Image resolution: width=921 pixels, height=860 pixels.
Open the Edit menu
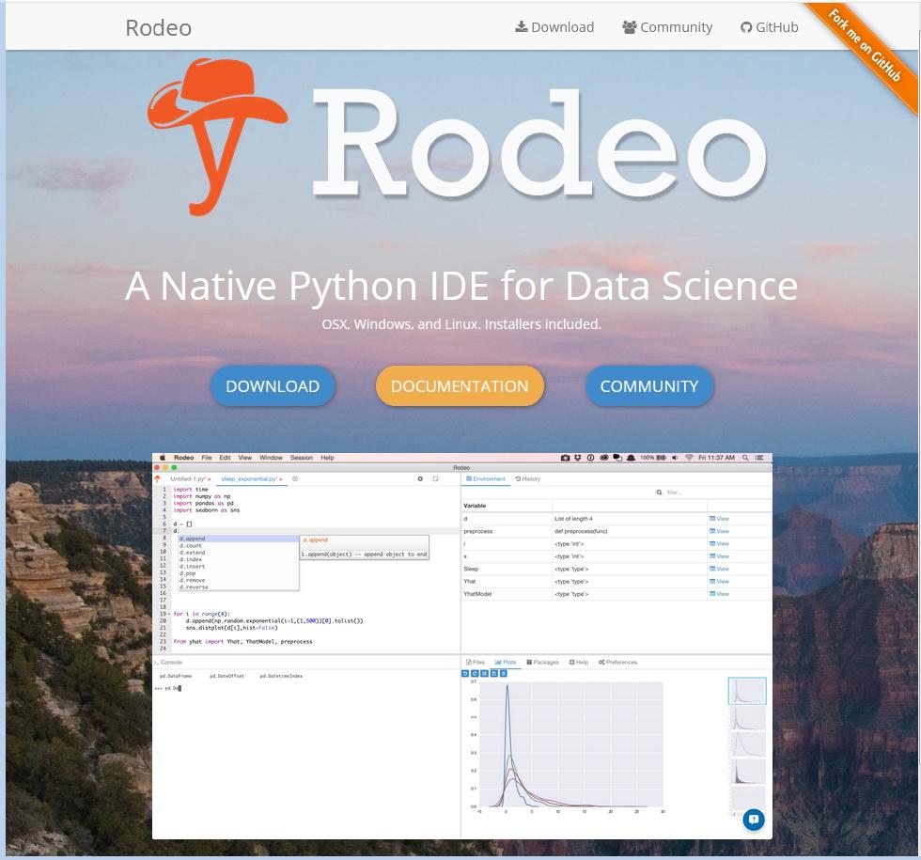(225, 458)
